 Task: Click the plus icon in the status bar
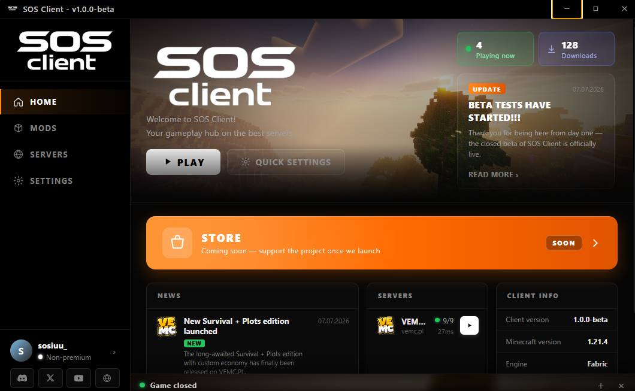tap(601, 386)
